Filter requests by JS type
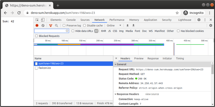215x107 pixels. [109, 31]
